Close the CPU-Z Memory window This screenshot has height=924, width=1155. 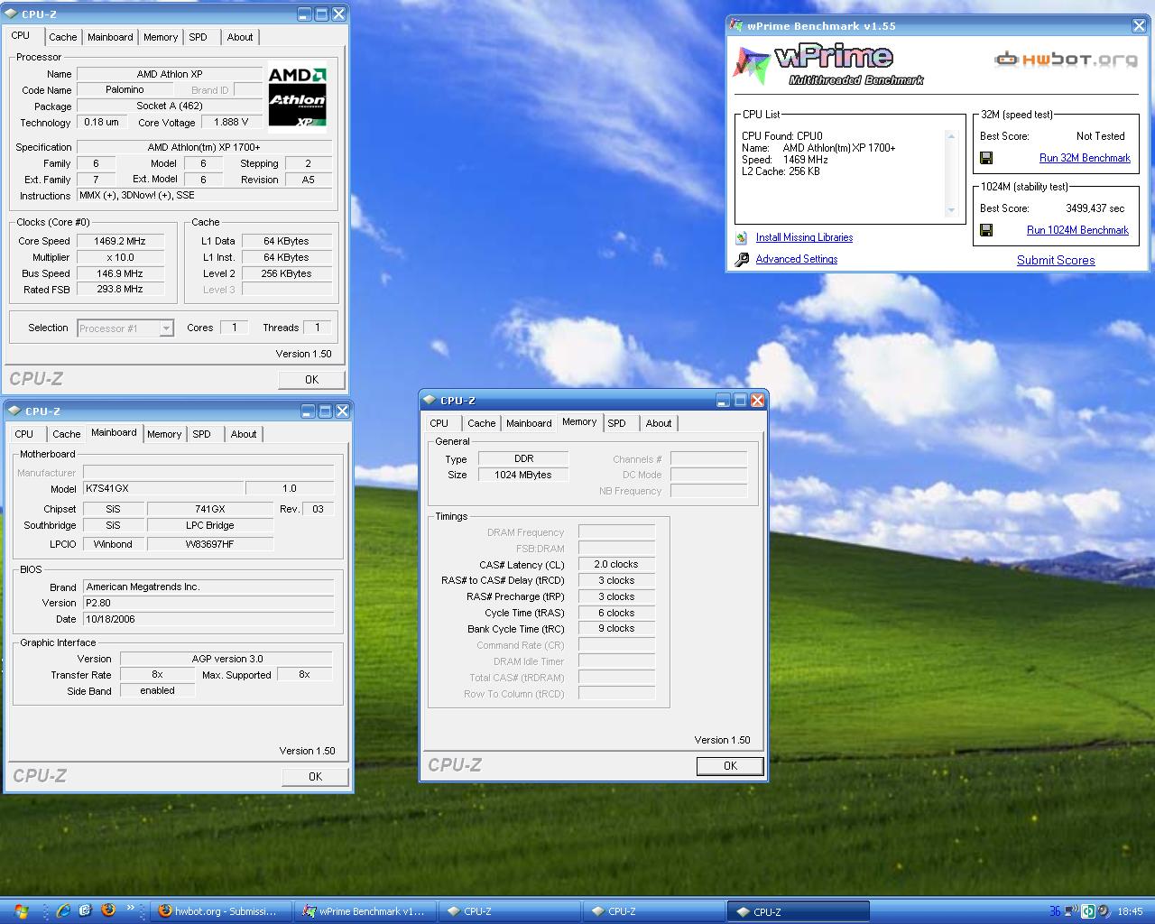pyautogui.click(x=757, y=400)
